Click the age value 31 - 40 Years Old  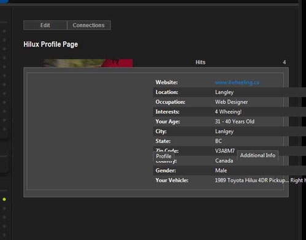tap(235, 122)
